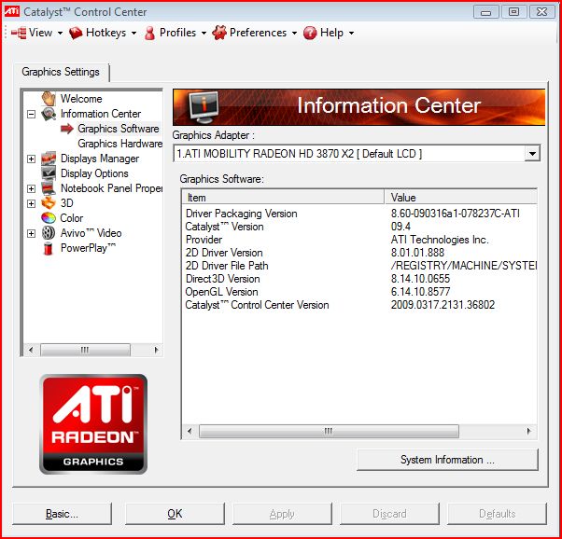The width and height of the screenshot is (562, 539).
Task: Click software list scroll left arrow
Action: (190, 431)
